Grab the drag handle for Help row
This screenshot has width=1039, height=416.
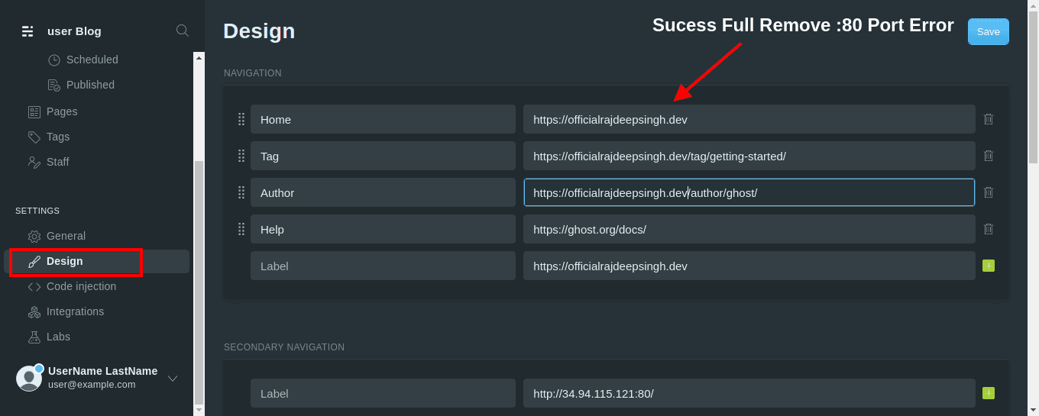tap(241, 229)
